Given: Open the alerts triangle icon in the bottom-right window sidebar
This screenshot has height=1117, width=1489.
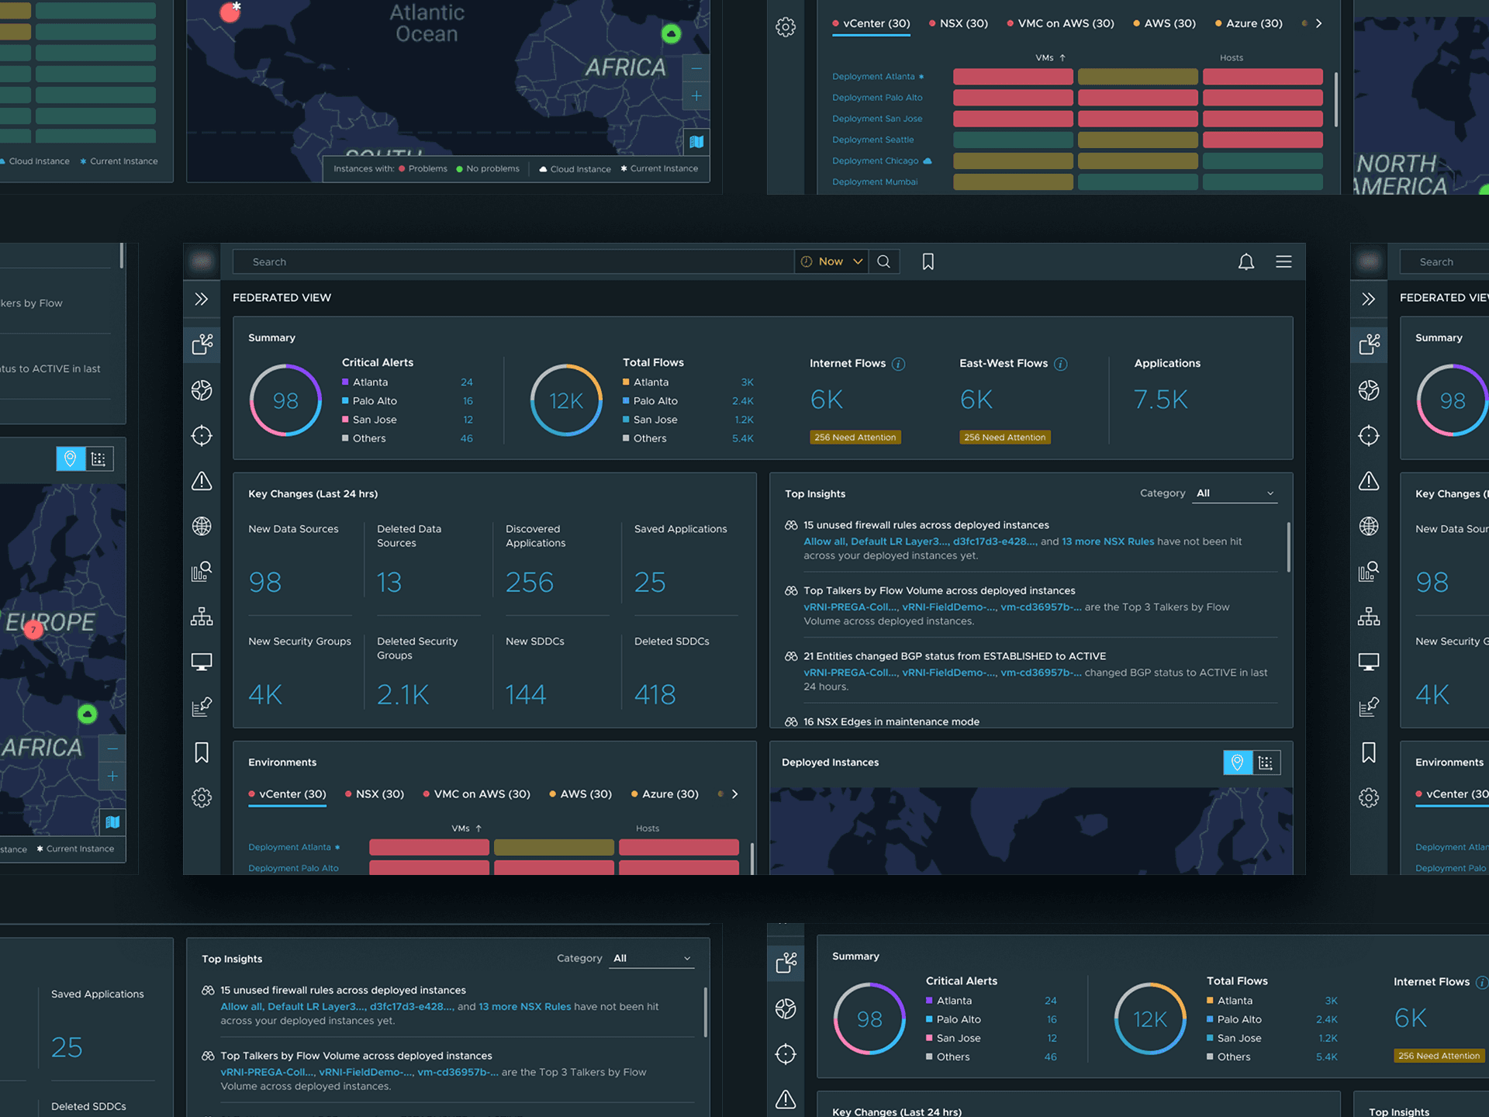Looking at the screenshot, I should point(786,1099).
